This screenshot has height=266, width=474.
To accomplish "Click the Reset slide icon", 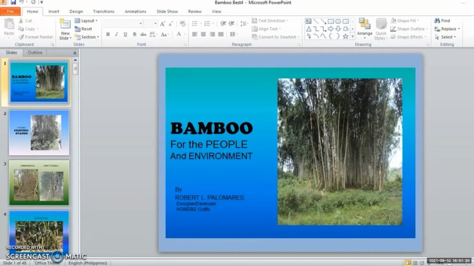I will pos(78,29).
